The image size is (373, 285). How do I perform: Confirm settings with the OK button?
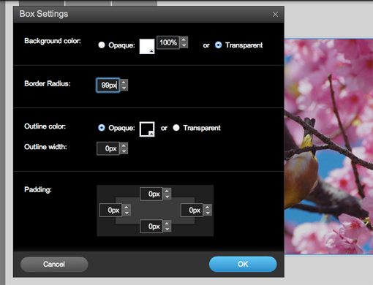[x=243, y=264]
